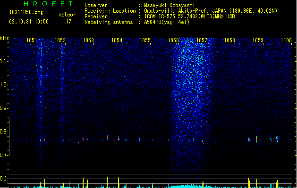Click the observer name Masayuki Kobayashi

point(170,5)
